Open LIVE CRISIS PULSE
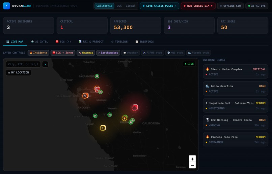This screenshot has width=272, height=174. (159, 6)
